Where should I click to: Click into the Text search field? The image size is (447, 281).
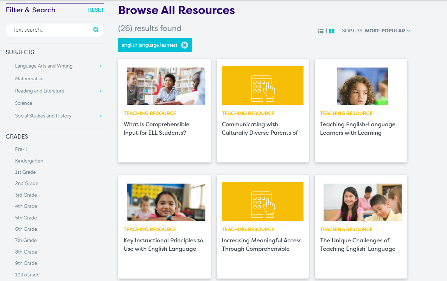pyautogui.click(x=49, y=30)
